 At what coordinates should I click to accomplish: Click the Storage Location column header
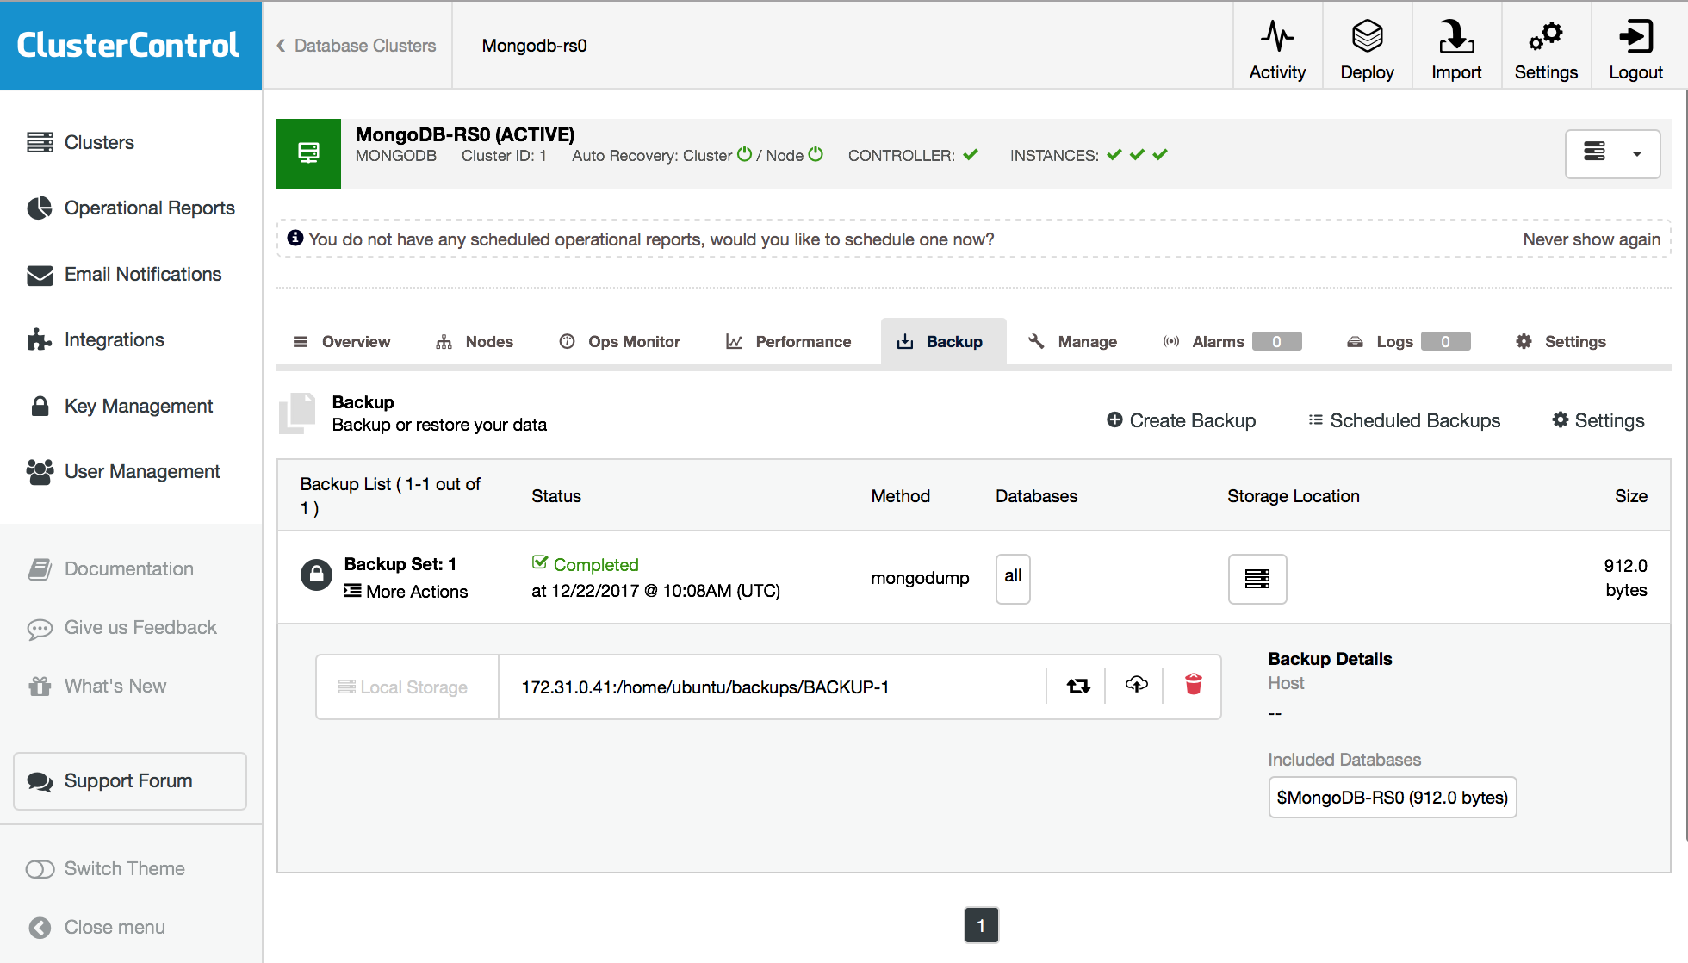click(x=1294, y=496)
